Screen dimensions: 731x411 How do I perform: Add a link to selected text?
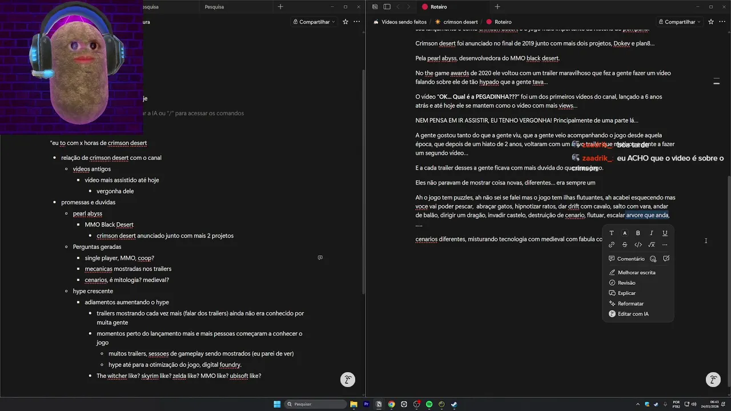tap(612, 245)
